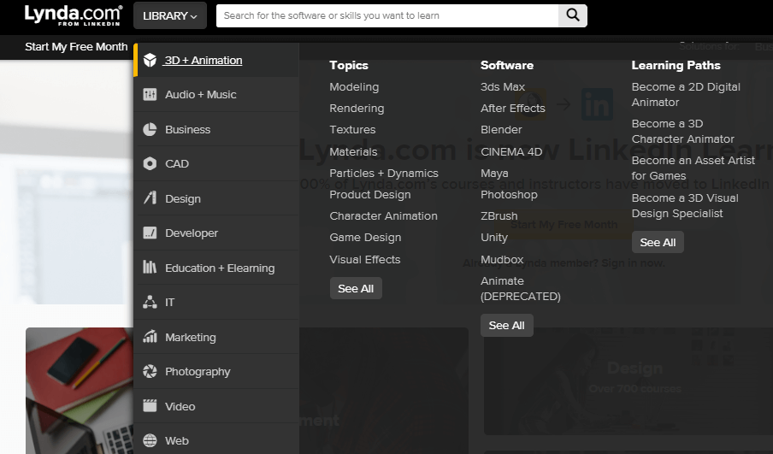The height and width of the screenshot is (454, 773).
Task: Open the Textures topic
Action: (352, 130)
